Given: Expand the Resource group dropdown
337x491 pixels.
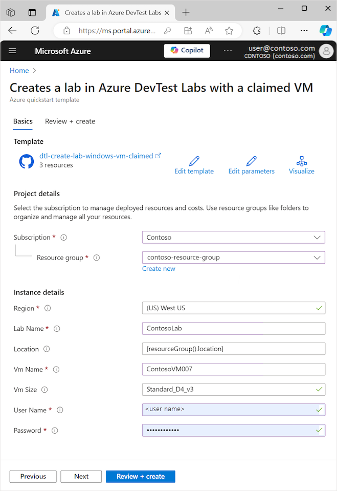Looking at the screenshot, I should coord(233,257).
